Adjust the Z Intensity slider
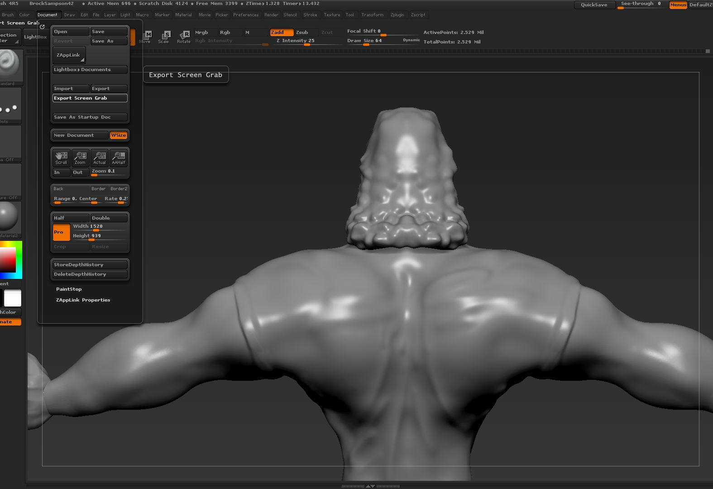The image size is (713, 489). coord(306,41)
